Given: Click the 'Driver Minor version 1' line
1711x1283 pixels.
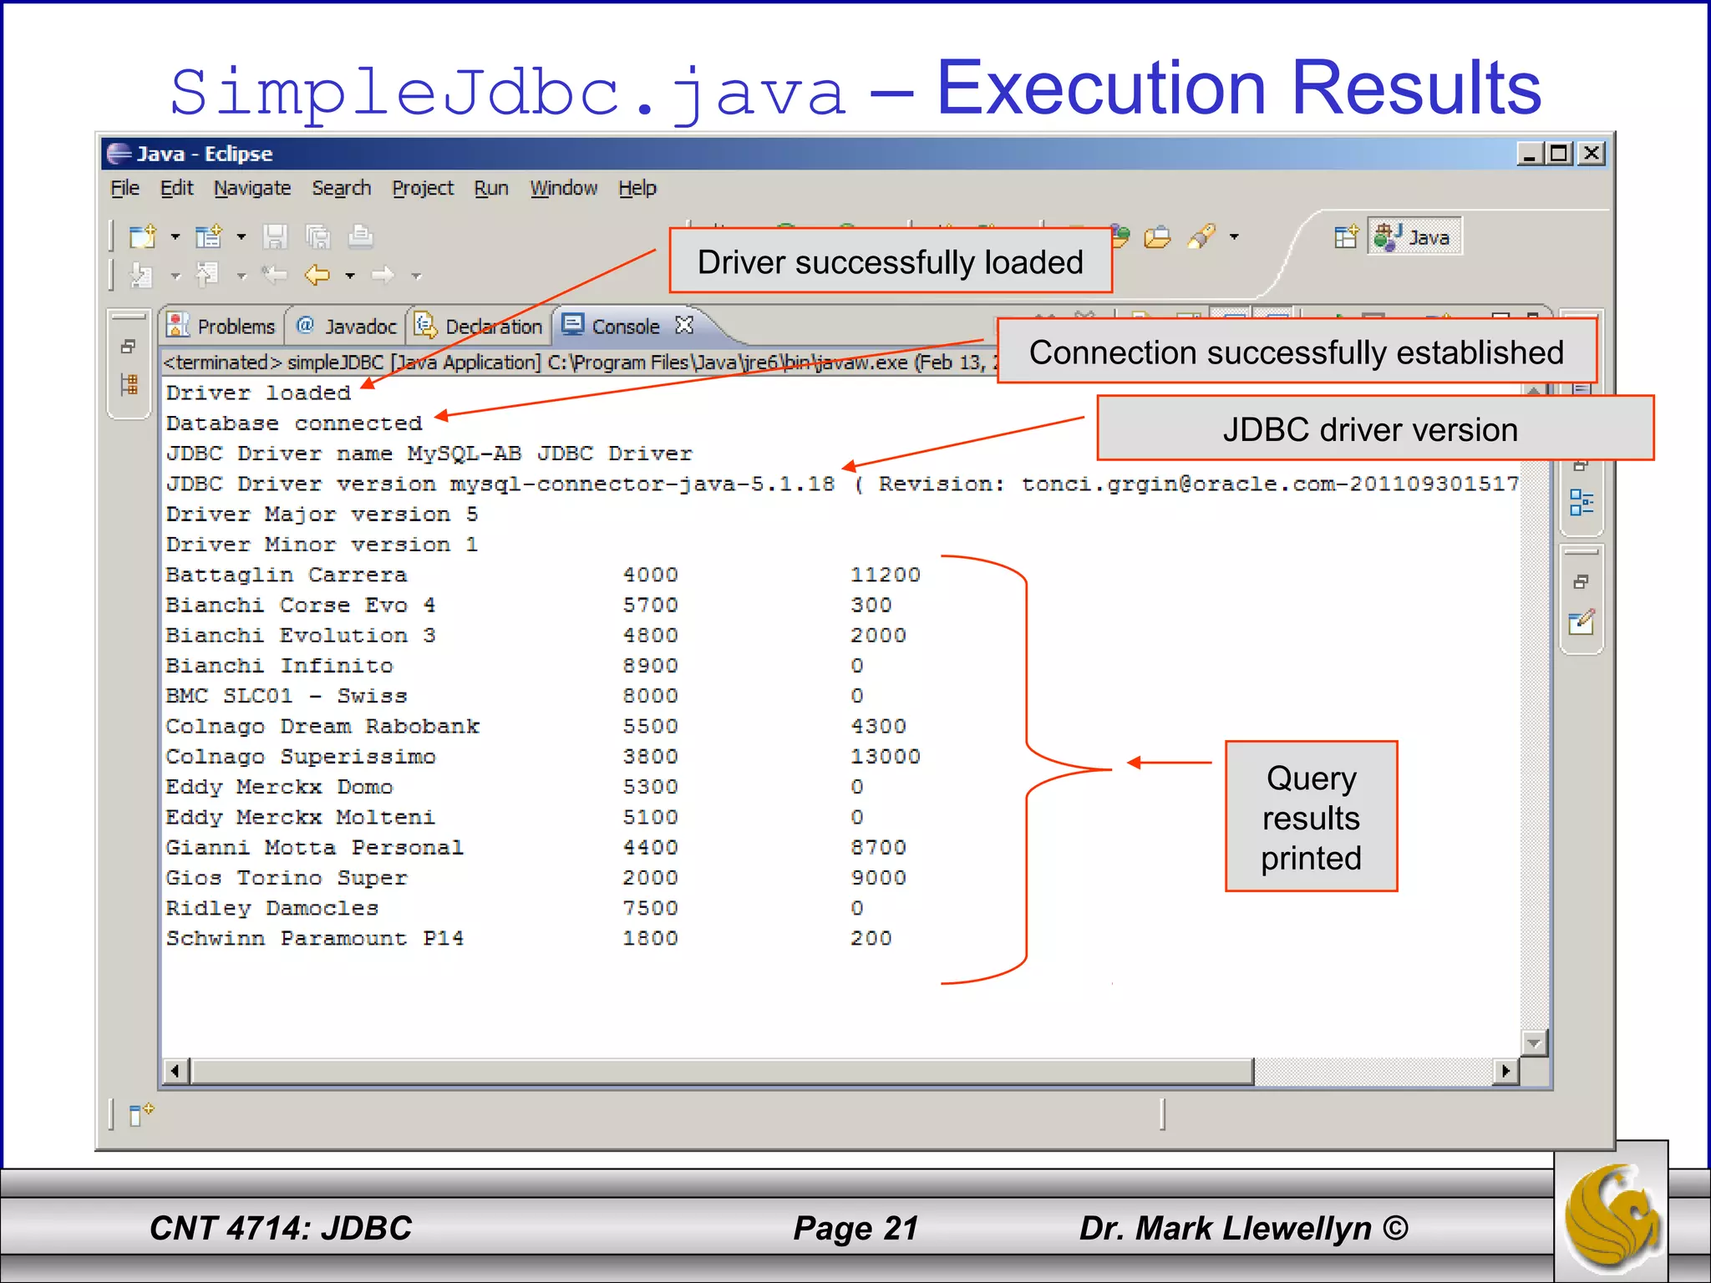Looking at the screenshot, I should (x=322, y=545).
